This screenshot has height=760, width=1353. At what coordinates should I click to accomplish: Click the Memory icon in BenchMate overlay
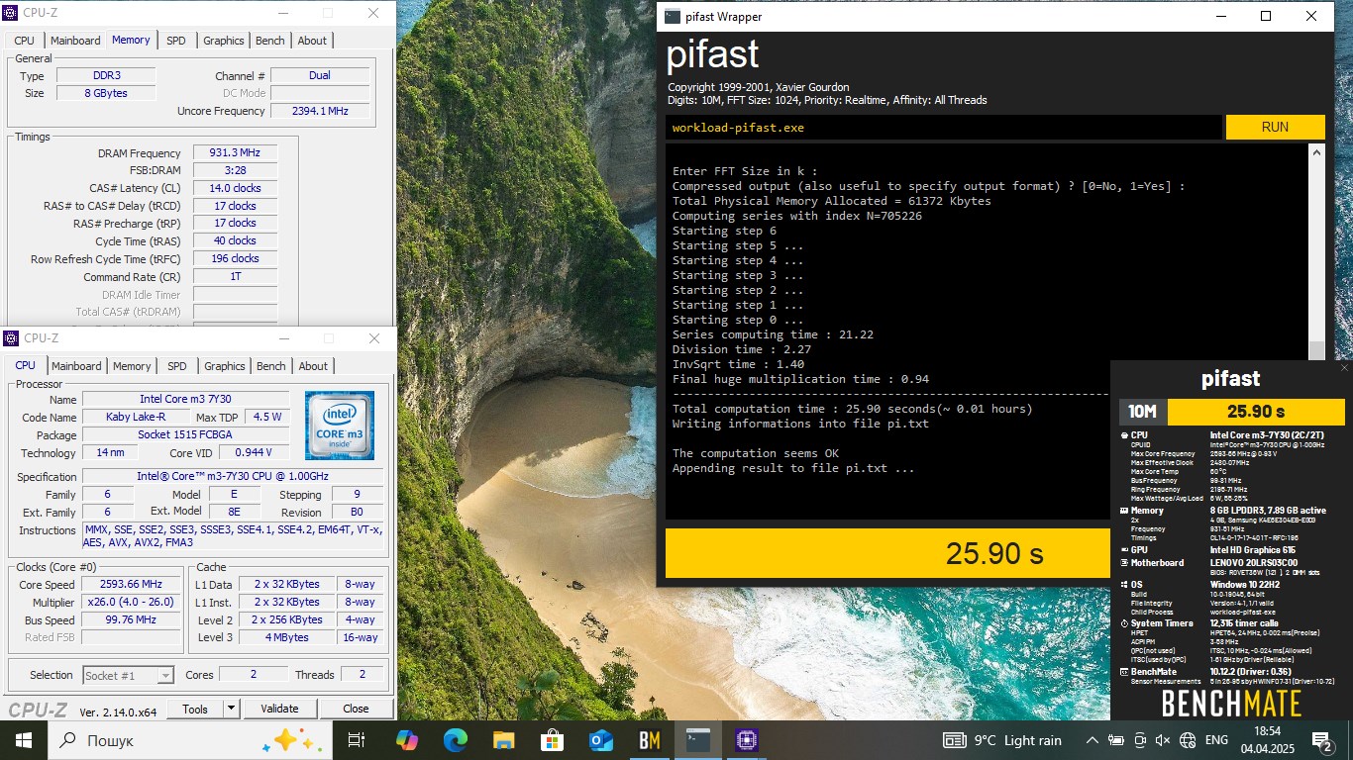(x=1124, y=511)
